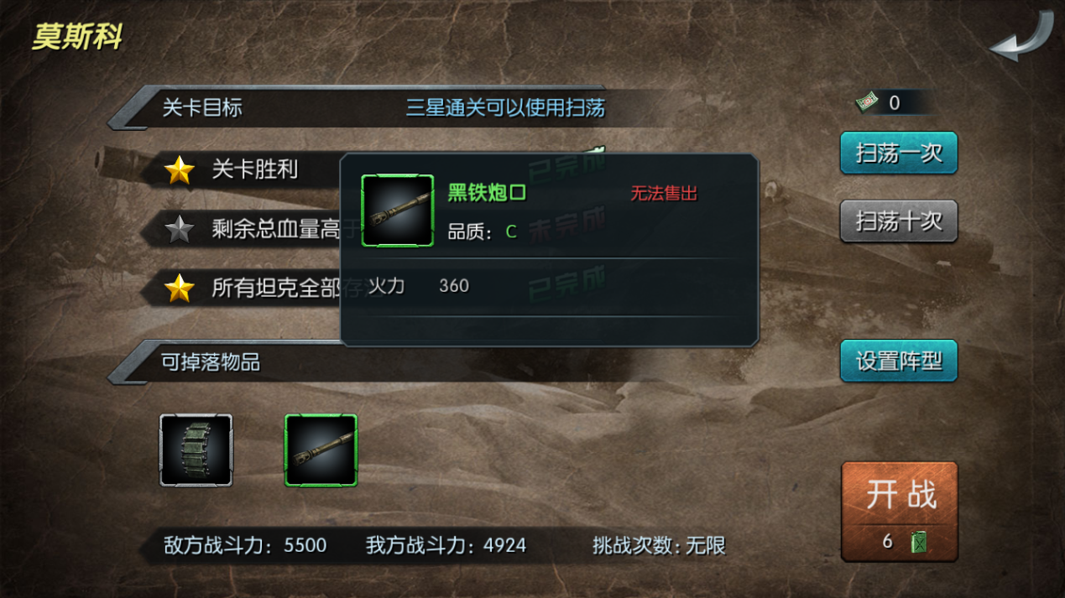Image resolution: width=1065 pixels, height=598 pixels.
Task: Click the back arrow icon
Action: [1021, 37]
